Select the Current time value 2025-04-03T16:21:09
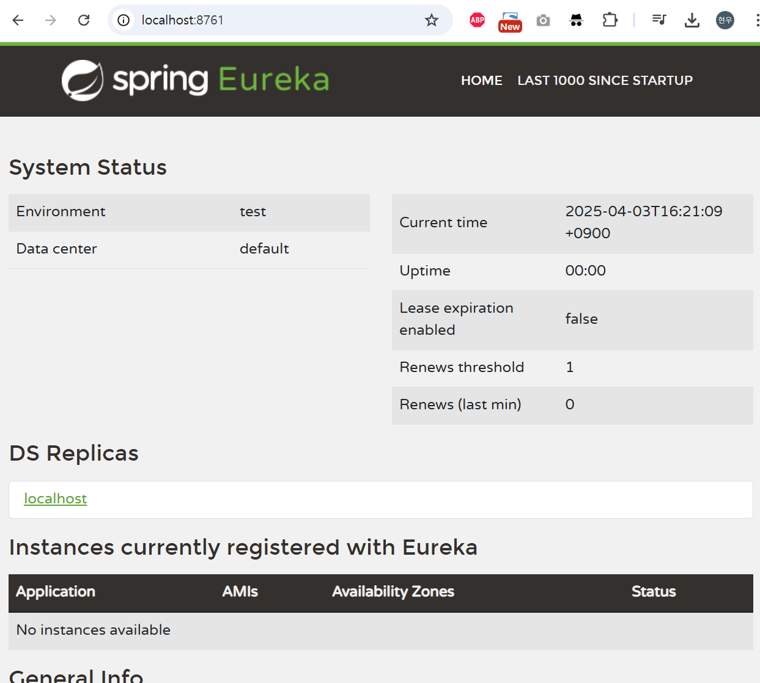The height and width of the screenshot is (683, 760). 644,211
